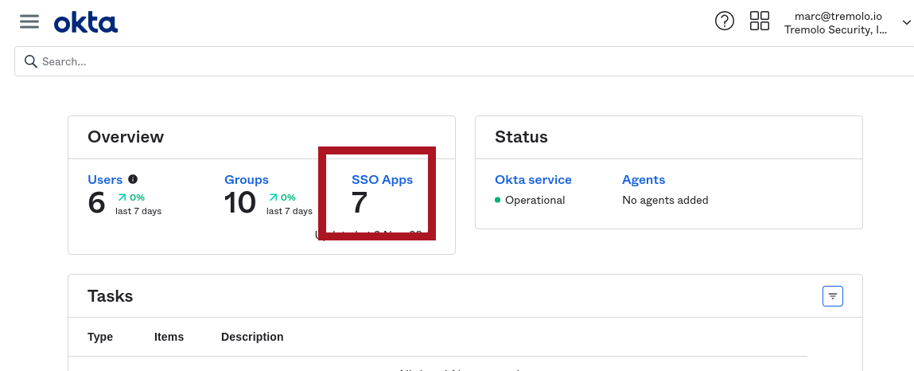The height and width of the screenshot is (371, 914).
Task: Open the hamburger navigation menu
Action: 29,21
